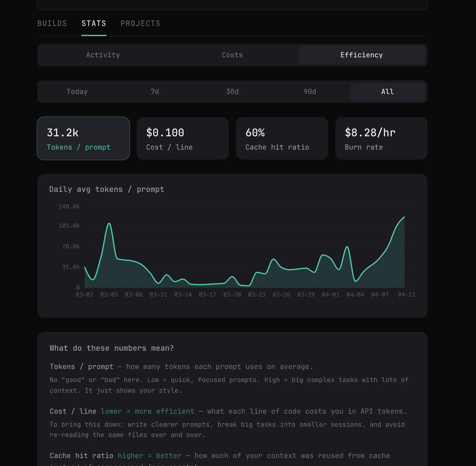Open the PROJECTS tab
The width and height of the screenshot is (476, 466).
coord(140,24)
